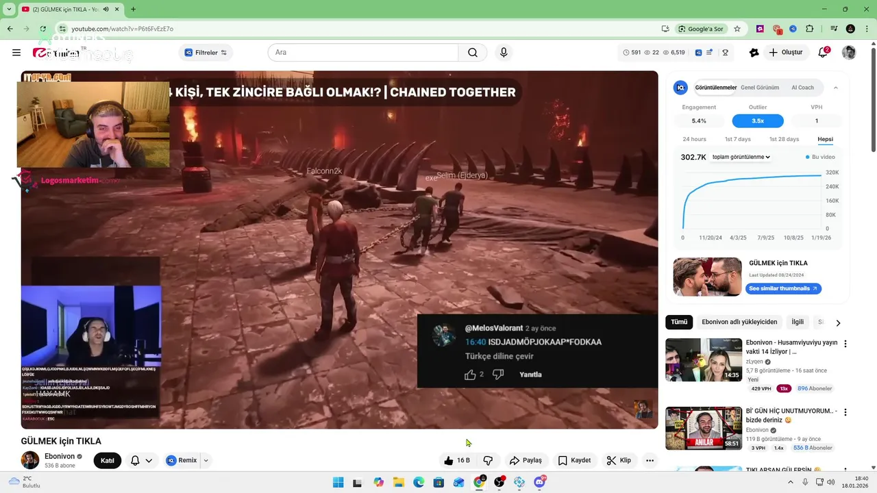Open Microsoft Edge from taskbar
Image resolution: width=877 pixels, height=493 pixels.
[x=419, y=483]
